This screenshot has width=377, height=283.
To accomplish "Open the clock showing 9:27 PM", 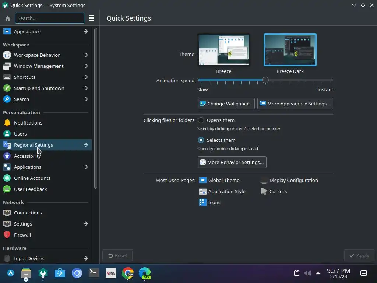I will (x=339, y=273).
